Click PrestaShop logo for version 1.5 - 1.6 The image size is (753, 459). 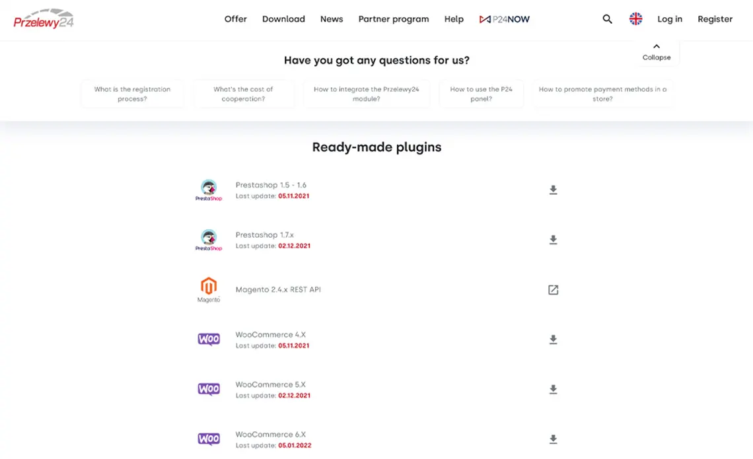tap(209, 190)
